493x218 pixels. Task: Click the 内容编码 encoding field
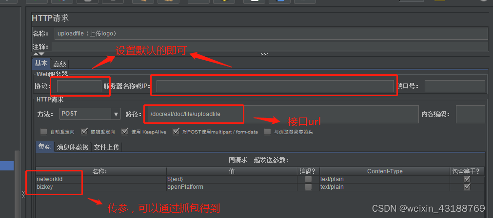471,114
